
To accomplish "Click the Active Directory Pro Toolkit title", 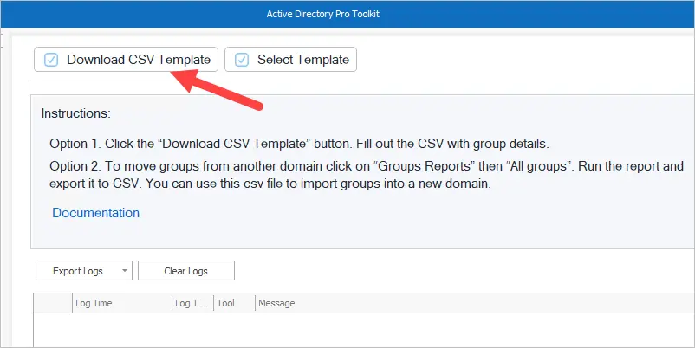I will point(322,14).
